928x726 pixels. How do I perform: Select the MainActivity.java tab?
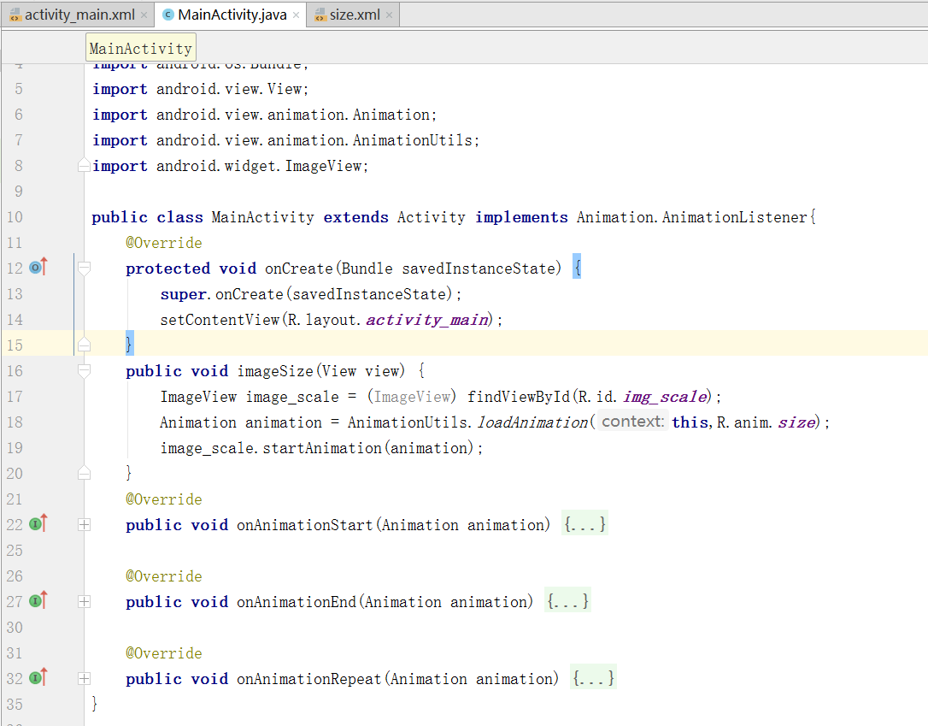[230, 15]
